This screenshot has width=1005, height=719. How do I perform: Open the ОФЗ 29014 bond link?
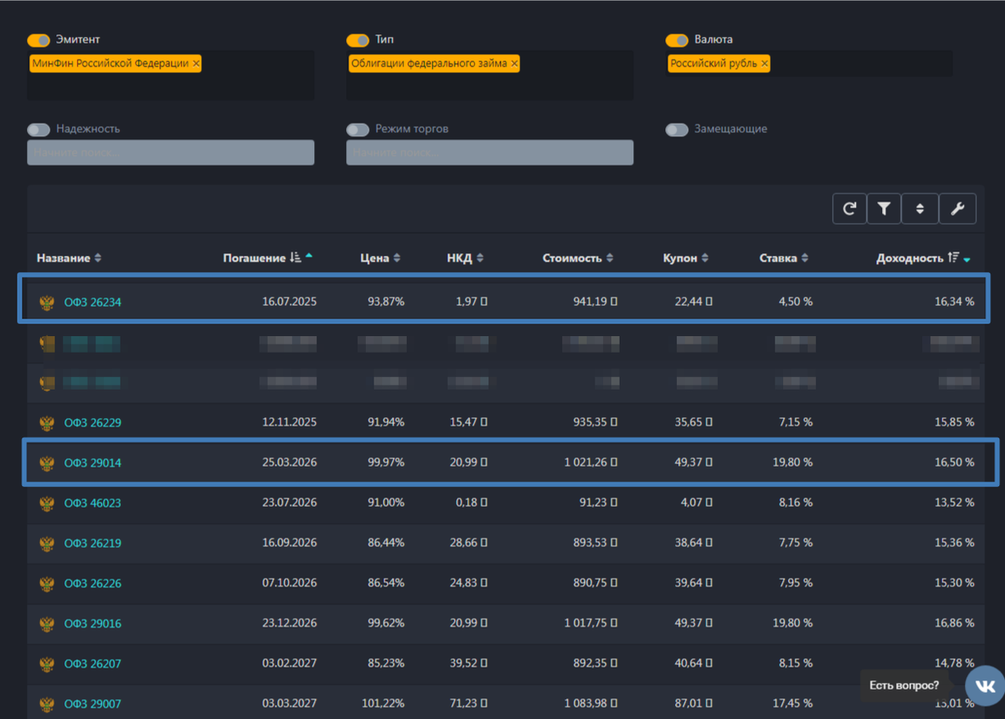(x=93, y=463)
